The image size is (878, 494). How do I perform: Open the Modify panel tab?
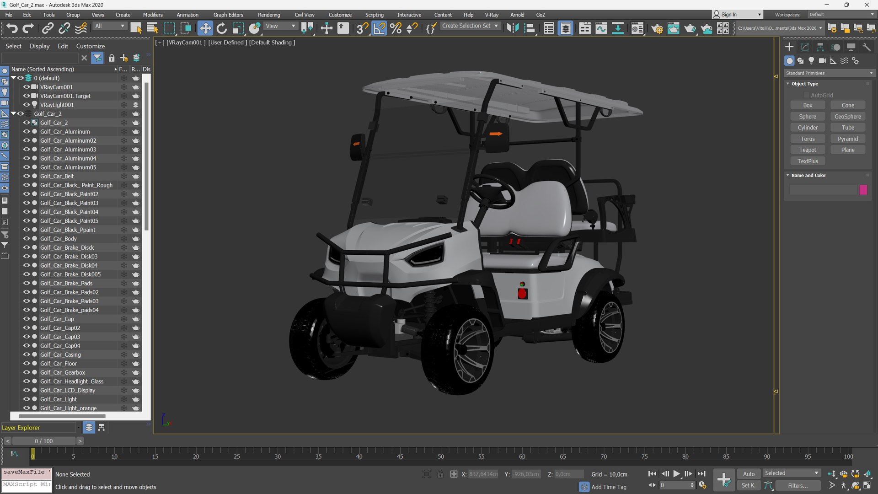(x=805, y=47)
